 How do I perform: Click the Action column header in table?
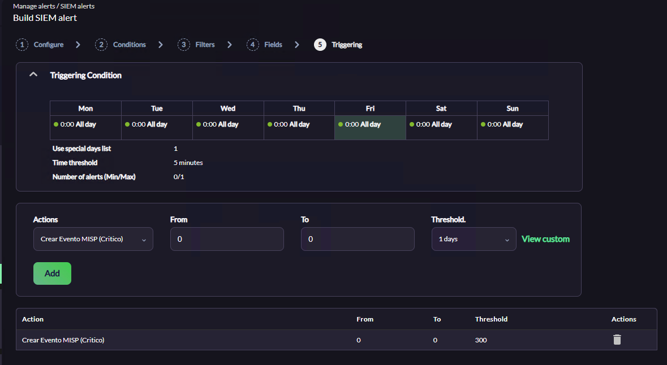pyautogui.click(x=33, y=319)
